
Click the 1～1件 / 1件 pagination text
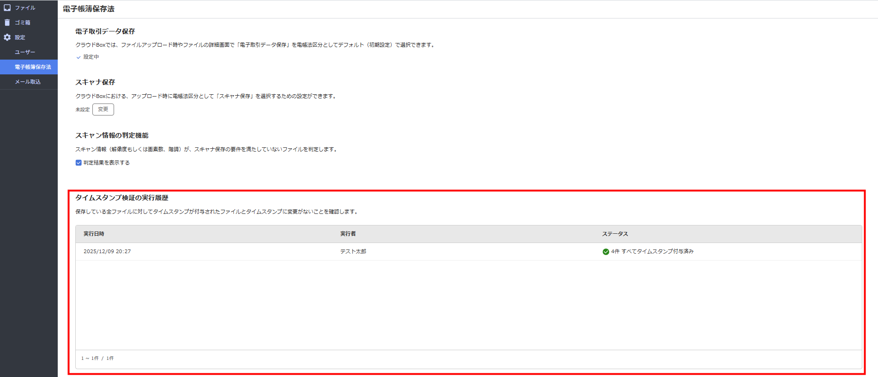tap(97, 359)
